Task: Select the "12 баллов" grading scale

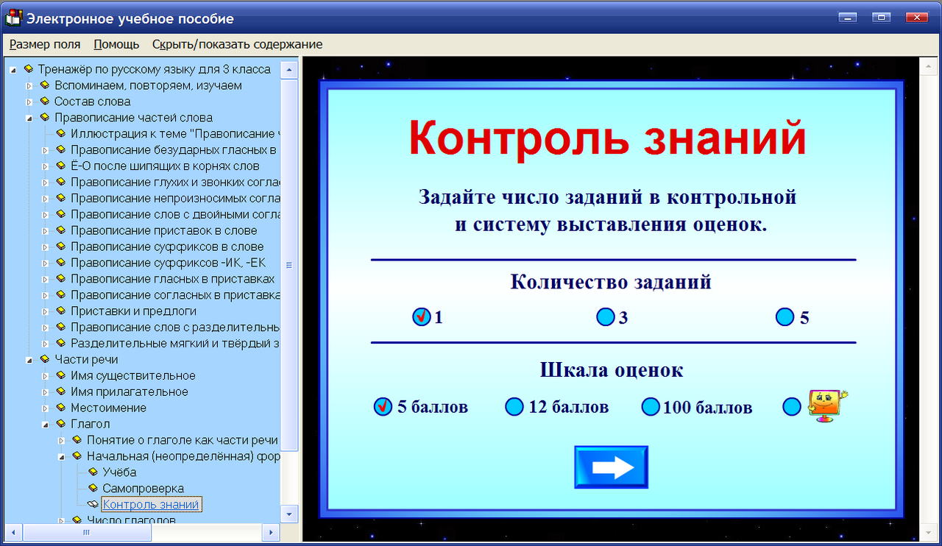Action: [x=514, y=406]
